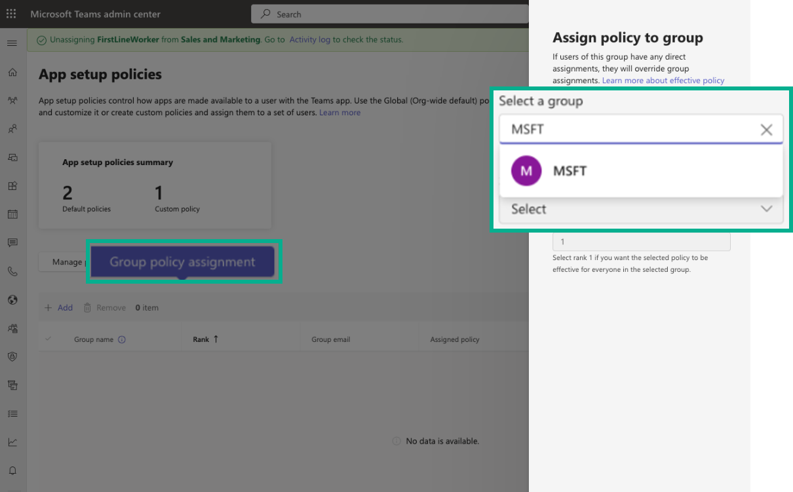Open the Users section icon in sidebar
The height and width of the screenshot is (492, 793).
[x=12, y=129]
